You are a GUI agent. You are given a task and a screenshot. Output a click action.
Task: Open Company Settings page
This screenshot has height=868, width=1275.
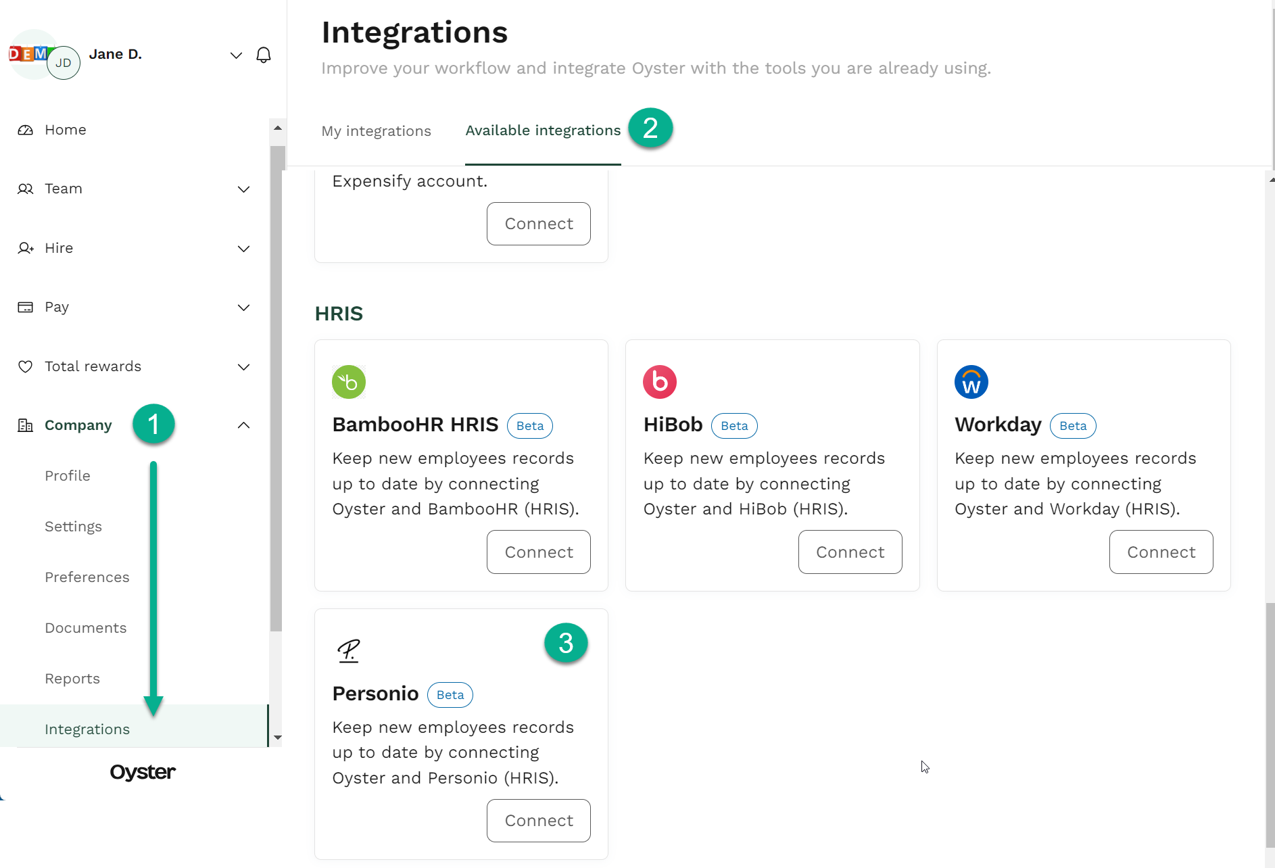73,527
